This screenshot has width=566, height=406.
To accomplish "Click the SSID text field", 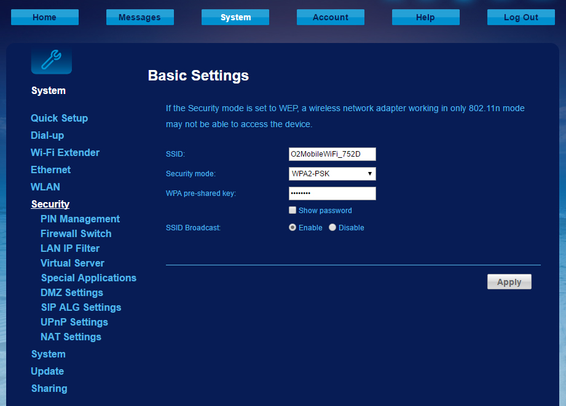I will pos(332,154).
